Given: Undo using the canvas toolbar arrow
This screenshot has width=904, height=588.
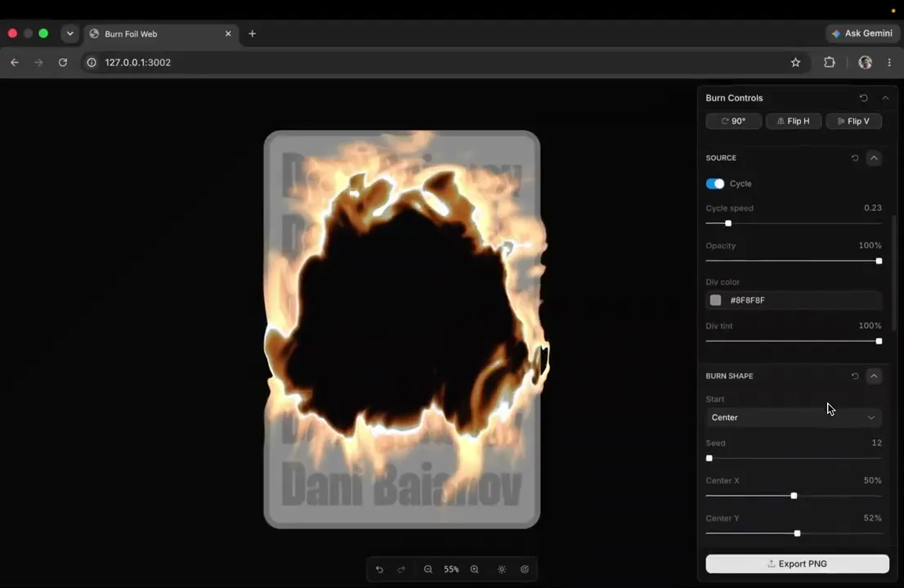Looking at the screenshot, I should coord(379,569).
